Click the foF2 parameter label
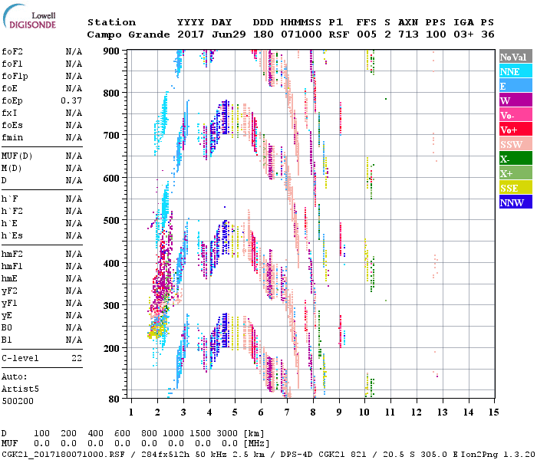The width and height of the screenshot is (537, 460). 12,51
